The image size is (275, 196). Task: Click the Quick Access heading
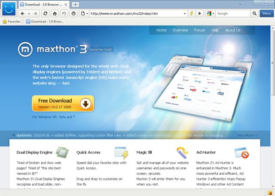89,152
